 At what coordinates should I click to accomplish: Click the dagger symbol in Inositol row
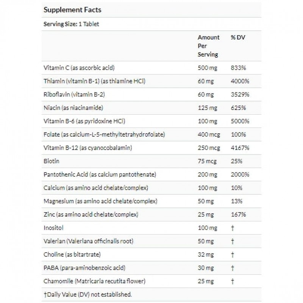tap(232, 228)
